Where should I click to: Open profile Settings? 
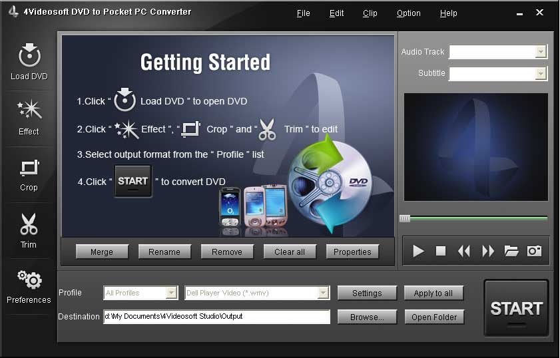click(x=367, y=293)
